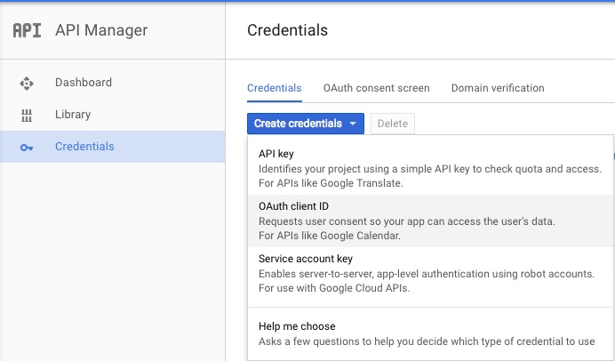The image size is (615, 361).
Task: Switch to OAuth consent screen tab
Action: [376, 88]
